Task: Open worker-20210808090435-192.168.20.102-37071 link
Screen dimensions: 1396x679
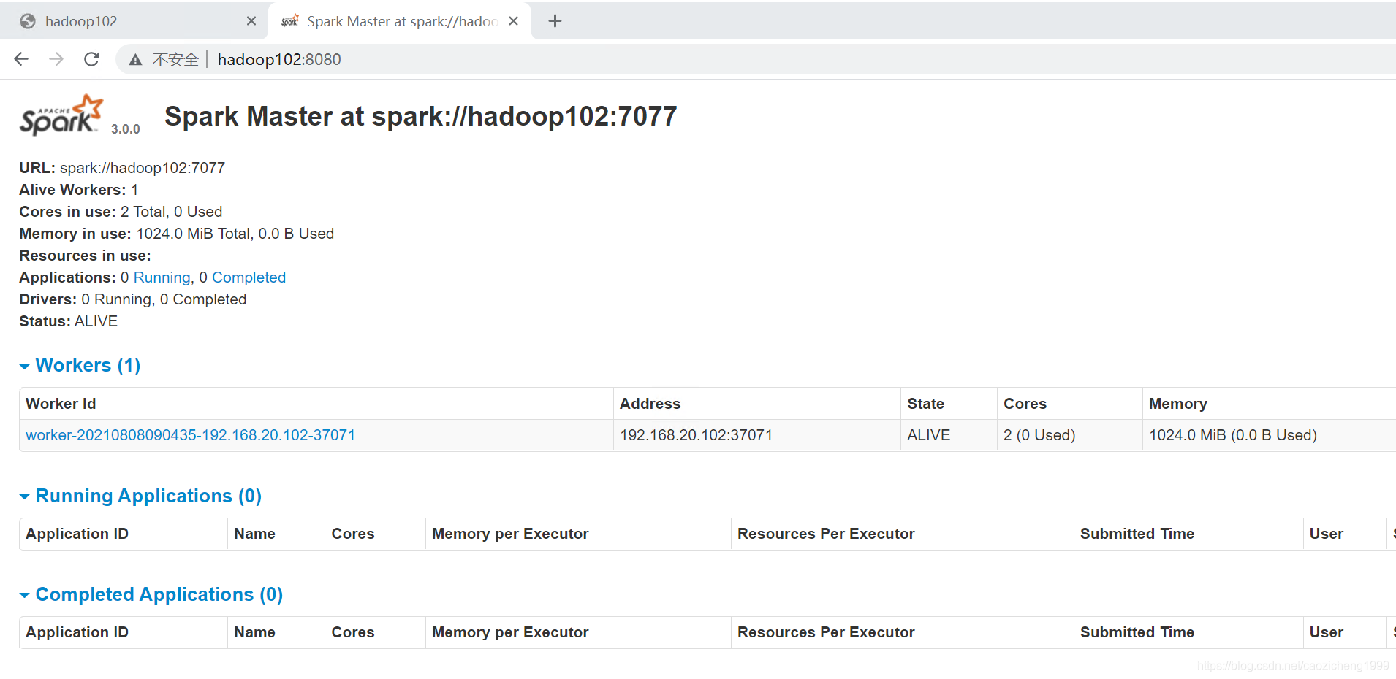Action: click(x=191, y=435)
